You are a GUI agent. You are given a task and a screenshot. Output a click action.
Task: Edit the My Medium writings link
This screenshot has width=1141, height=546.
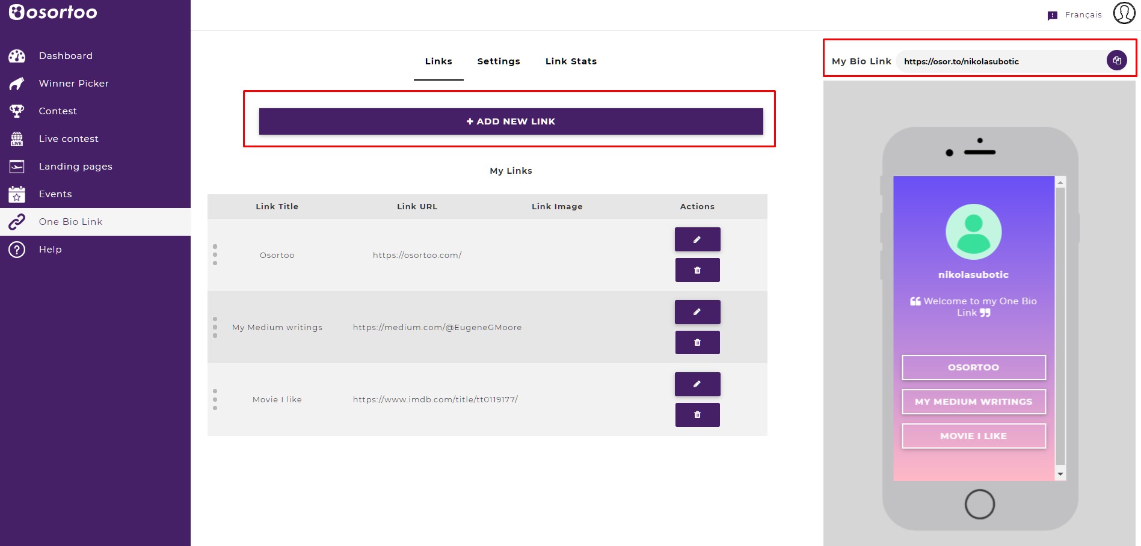698,312
